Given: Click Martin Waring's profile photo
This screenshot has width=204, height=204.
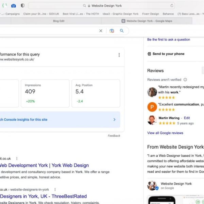Looking at the screenshot, I should tap(152, 120).
